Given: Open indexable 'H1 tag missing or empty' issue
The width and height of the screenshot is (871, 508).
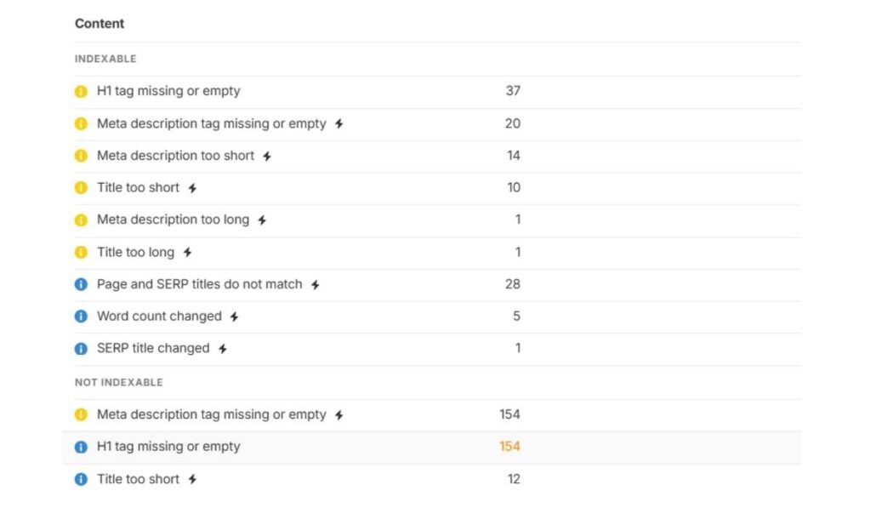Looking at the screenshot, I should (168, 91).
